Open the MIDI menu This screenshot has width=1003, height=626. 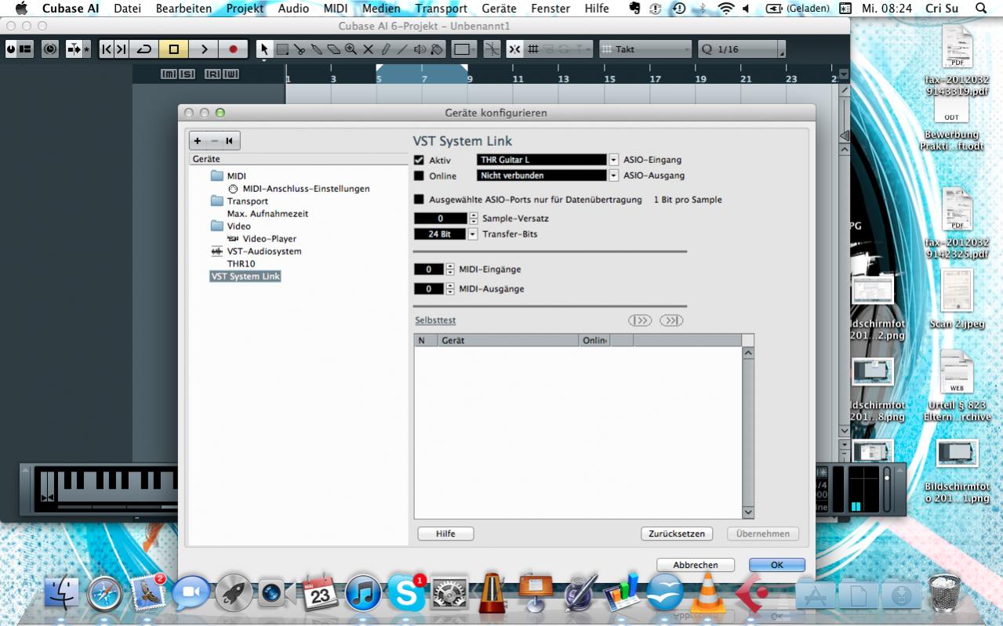pos(335,9)
